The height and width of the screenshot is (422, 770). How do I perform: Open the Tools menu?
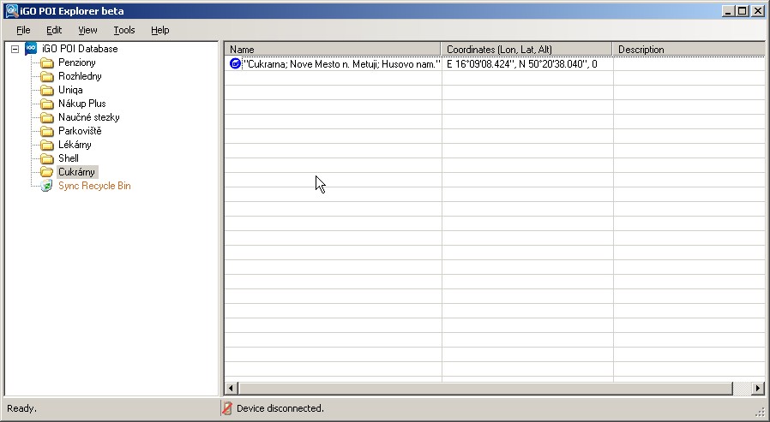click(124, 30)
